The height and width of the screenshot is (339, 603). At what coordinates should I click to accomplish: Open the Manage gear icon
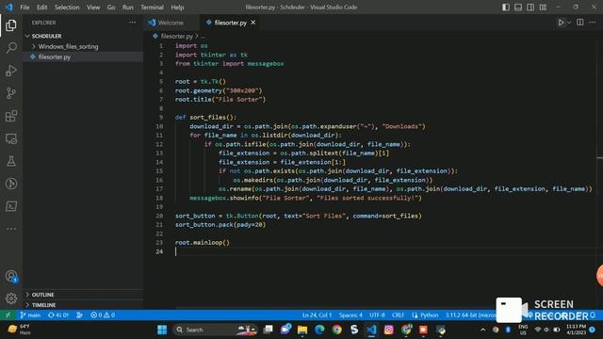[x=11, y=299]
